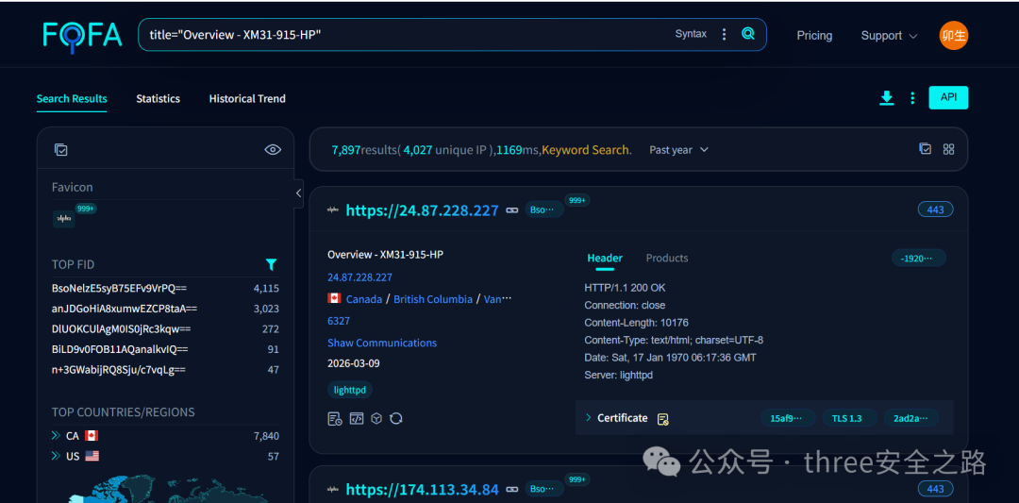This screenshot has height=503, width=1019.
Task: Click the sidebar select-all checkbox icon
Action: (61, 150)
